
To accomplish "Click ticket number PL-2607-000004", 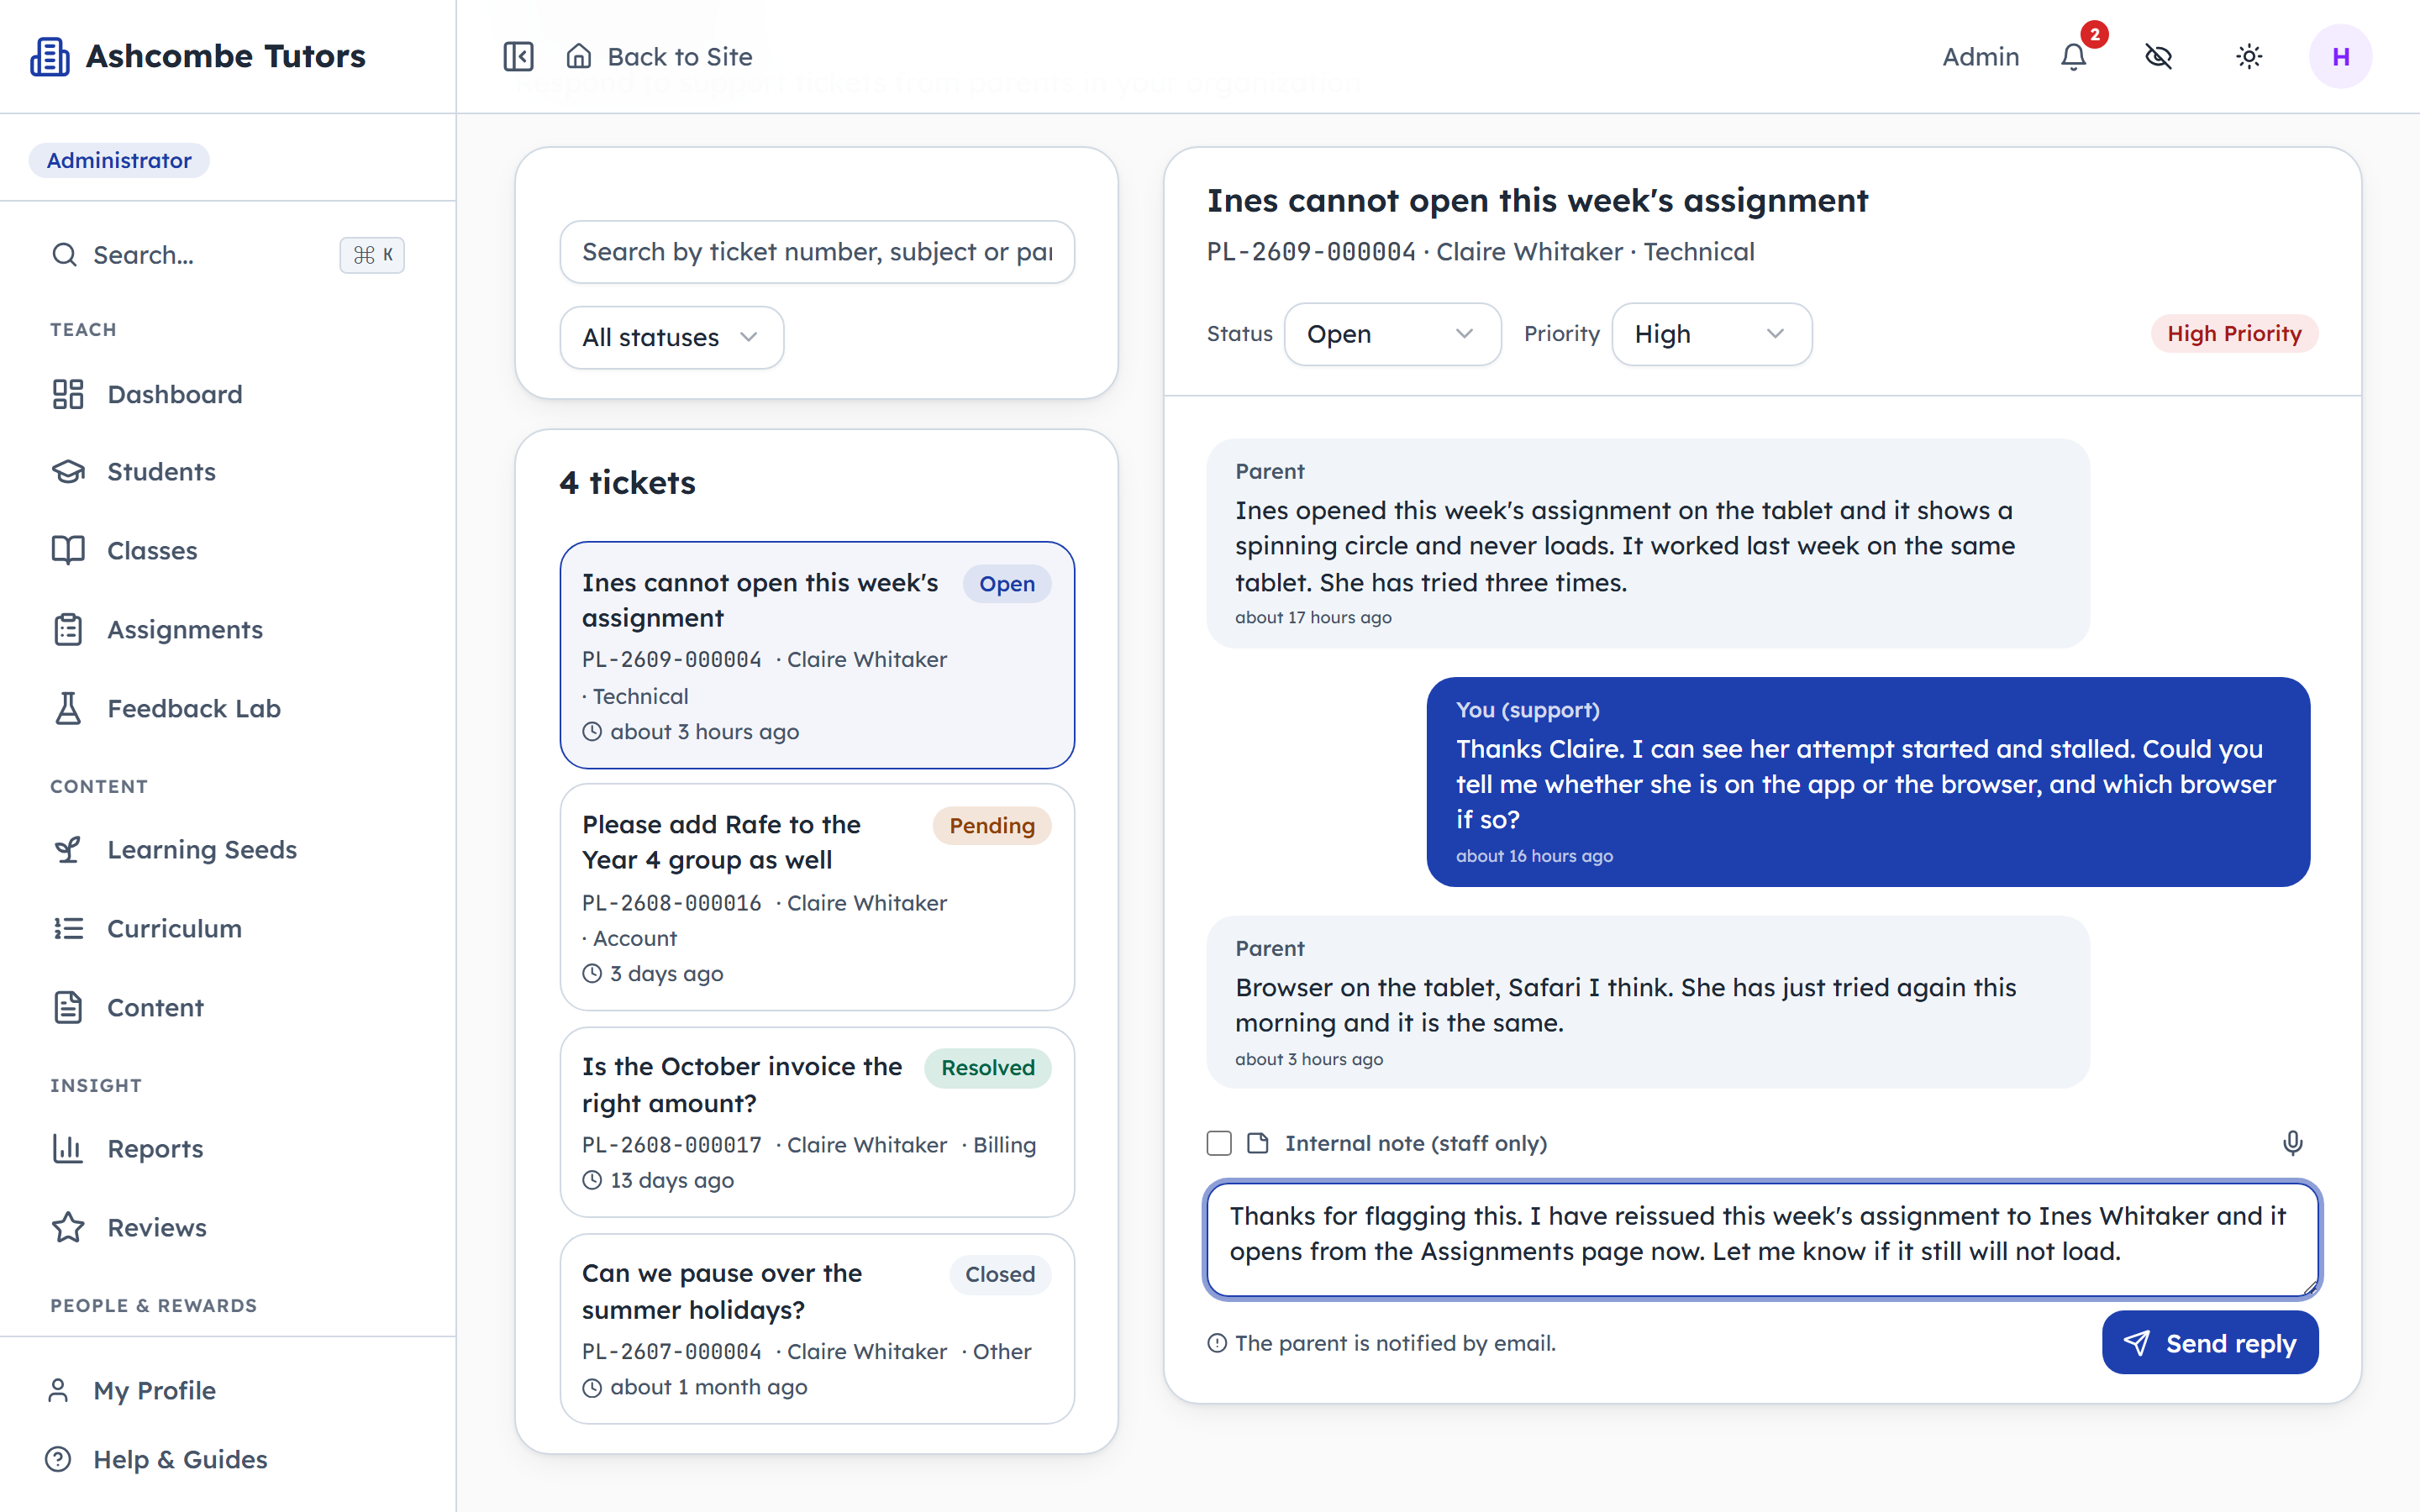I will coord(671,1352).
